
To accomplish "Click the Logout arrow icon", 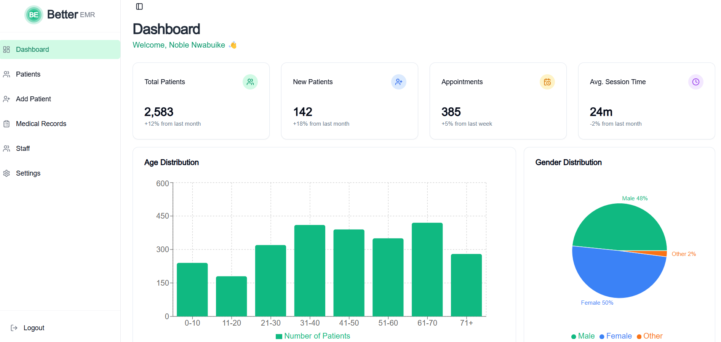I will click(14, 328).
